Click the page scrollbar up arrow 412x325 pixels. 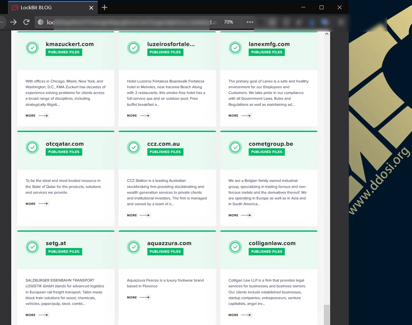pyautogui.click(x=327, y=34)
